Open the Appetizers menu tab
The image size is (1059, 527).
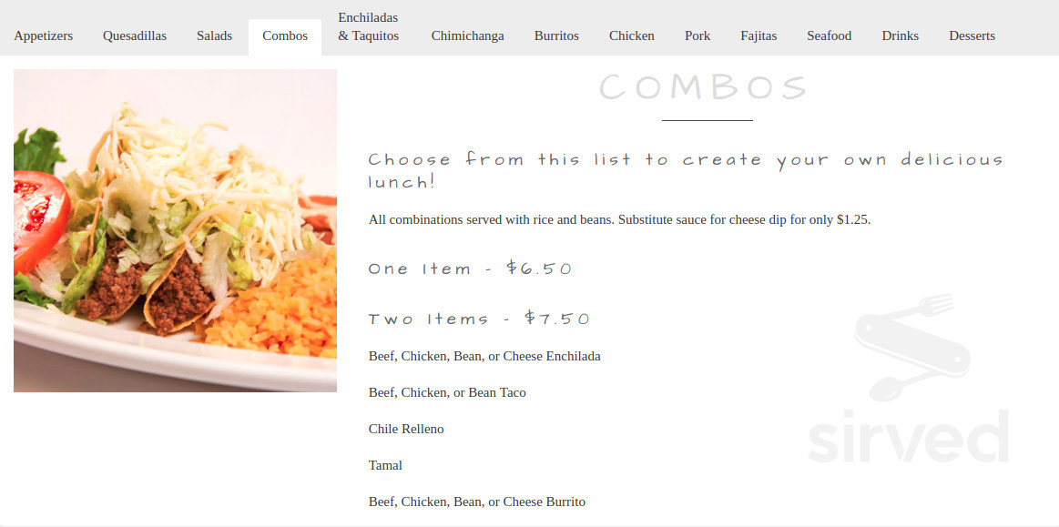tap(44, 36)
